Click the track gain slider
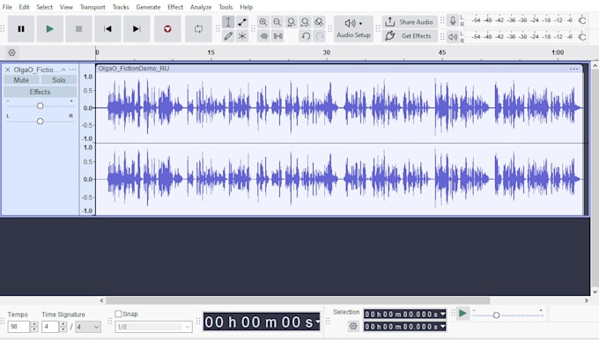 click(x=41, y=106)
